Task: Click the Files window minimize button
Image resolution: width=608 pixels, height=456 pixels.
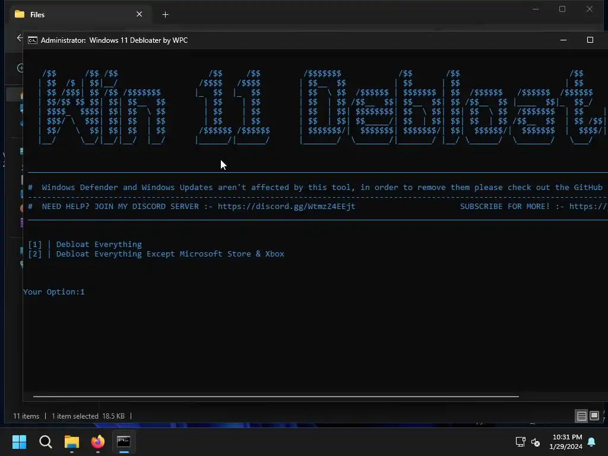Action: click(536, 9)
